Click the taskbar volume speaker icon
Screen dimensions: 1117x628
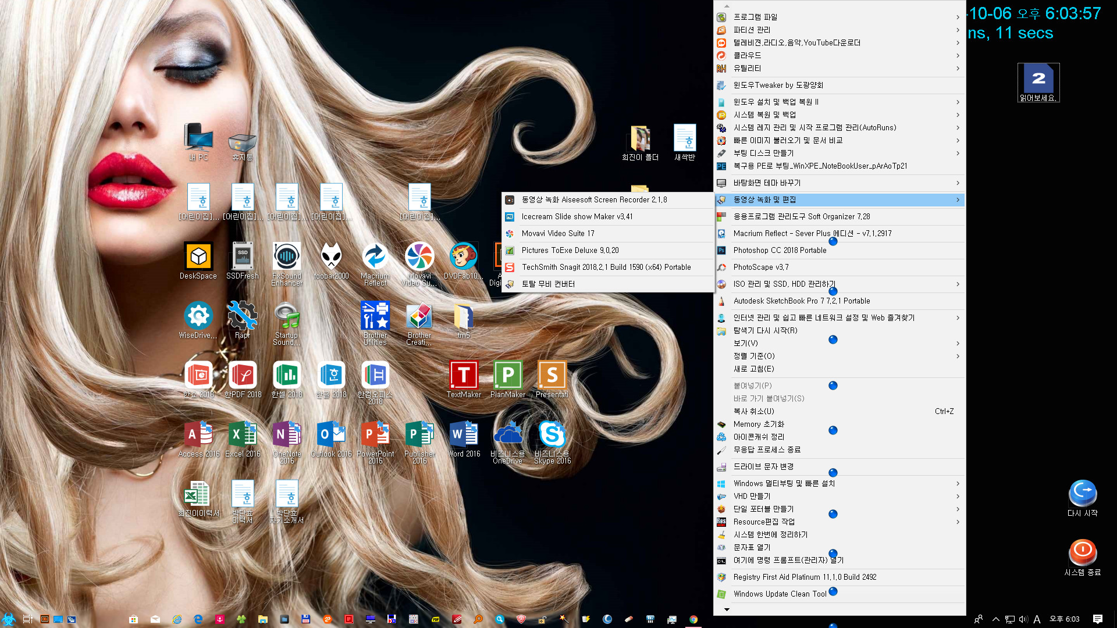(1023, 619)
